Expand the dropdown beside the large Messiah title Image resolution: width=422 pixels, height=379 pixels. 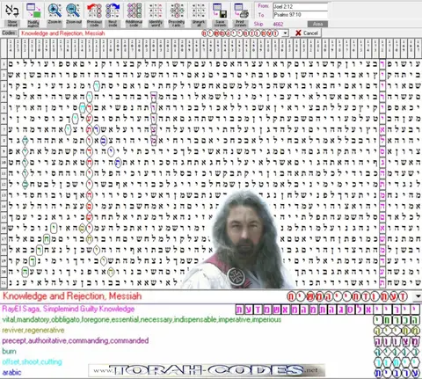pyautogui.click(x=418, y=296)
